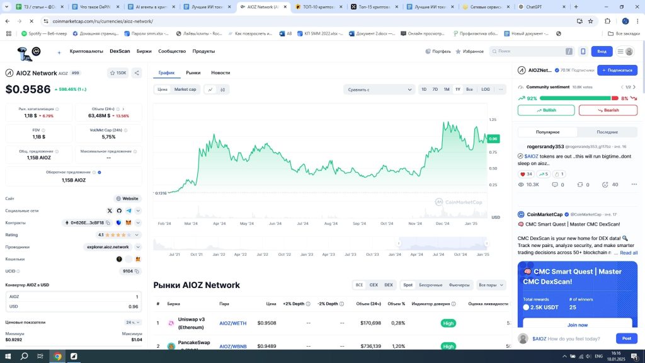Bookmark this page with Chrome star
This screenshot has height=363, width=645.
(591, 21)
